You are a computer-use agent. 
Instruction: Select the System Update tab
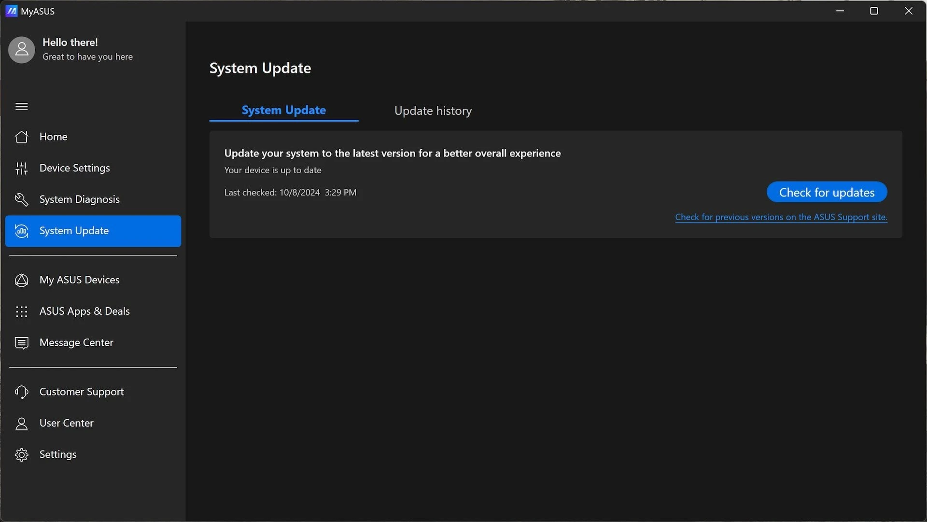(x=284, y=110)
